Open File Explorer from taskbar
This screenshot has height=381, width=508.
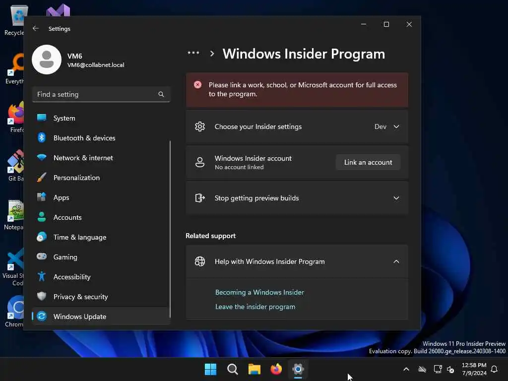click(254, 369)
